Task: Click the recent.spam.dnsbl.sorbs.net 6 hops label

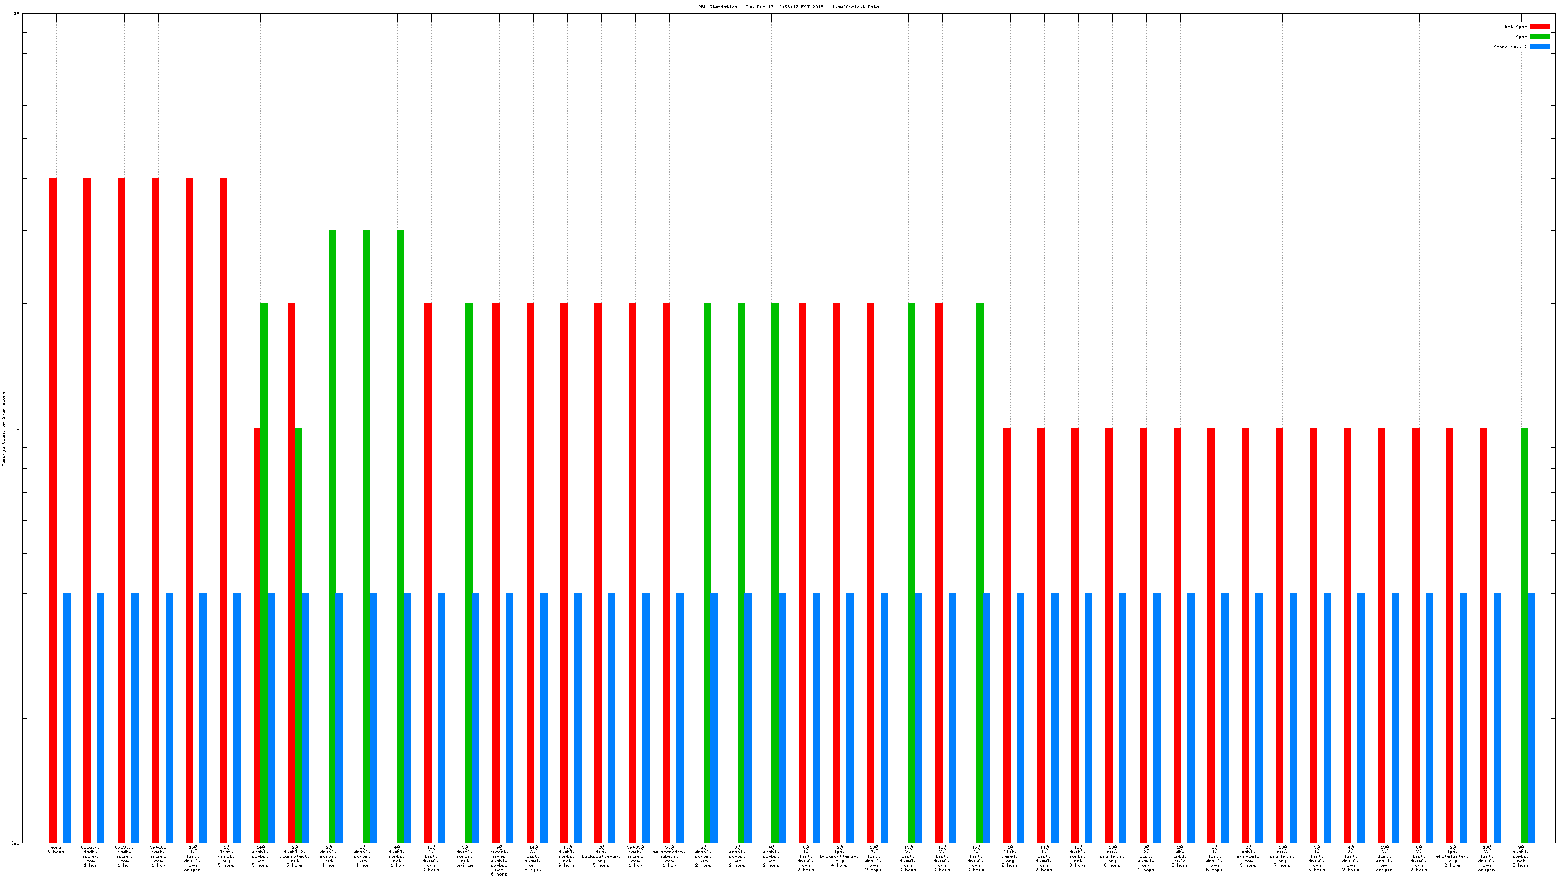Action: [x=499, y=860]
